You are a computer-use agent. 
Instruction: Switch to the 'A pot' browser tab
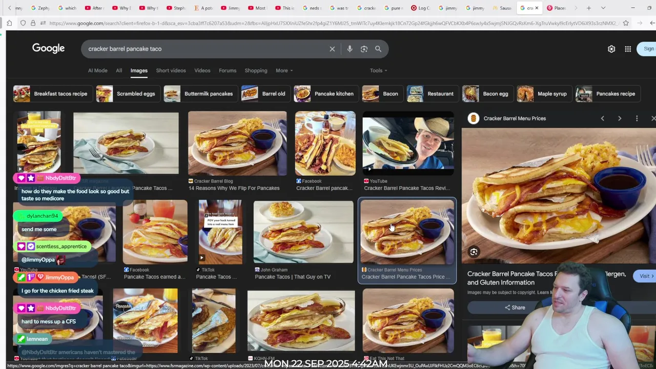click(x=203, y=8)
